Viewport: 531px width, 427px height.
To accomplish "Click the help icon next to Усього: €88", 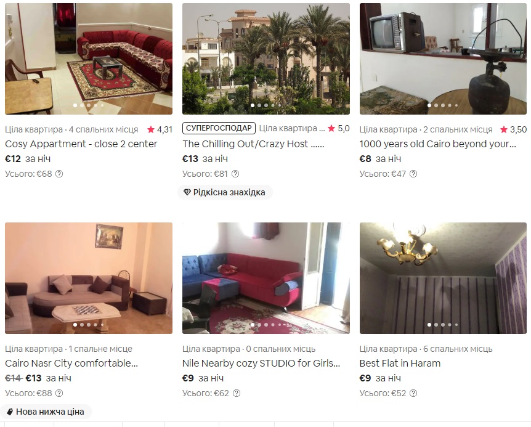I will pyautogui.click(x=59, y=394).
